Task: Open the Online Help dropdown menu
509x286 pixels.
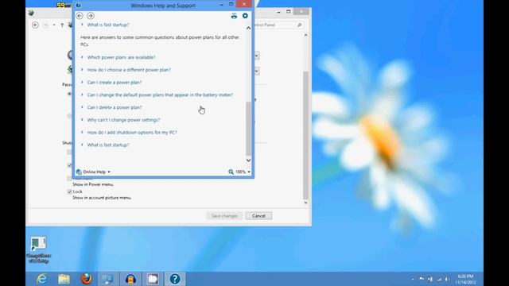Action: click(x=97, y=172)
